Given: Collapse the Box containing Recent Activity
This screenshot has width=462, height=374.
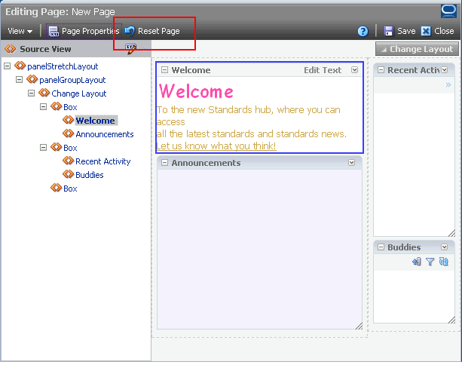Looking at the screenshot, I should pyautogui.click(x=43, y=147).
